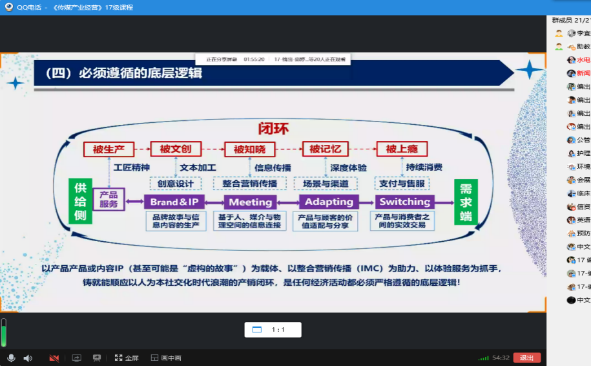
Task: Click the microphone volume level bar
Action: (3, 332)
